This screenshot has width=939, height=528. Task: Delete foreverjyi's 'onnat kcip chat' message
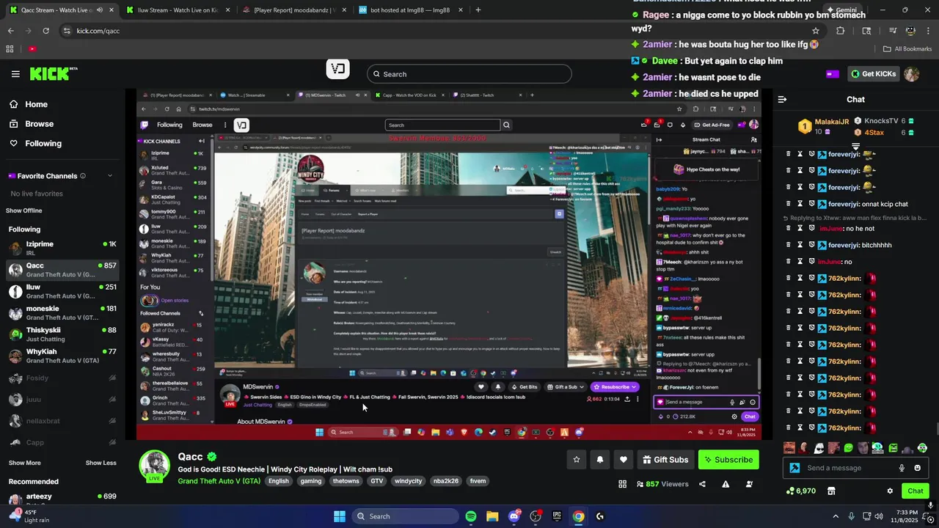[788, 204]
